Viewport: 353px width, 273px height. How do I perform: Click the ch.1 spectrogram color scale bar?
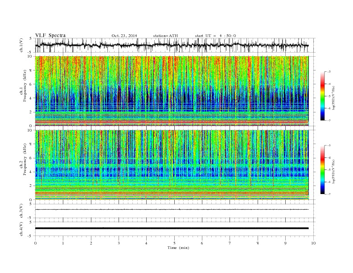[323, 96]
